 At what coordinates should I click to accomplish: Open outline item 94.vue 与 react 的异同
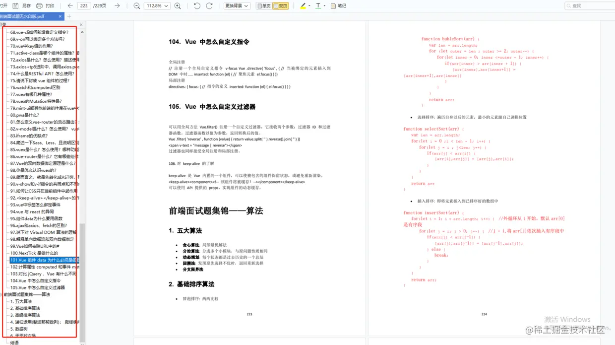[32, 211]
